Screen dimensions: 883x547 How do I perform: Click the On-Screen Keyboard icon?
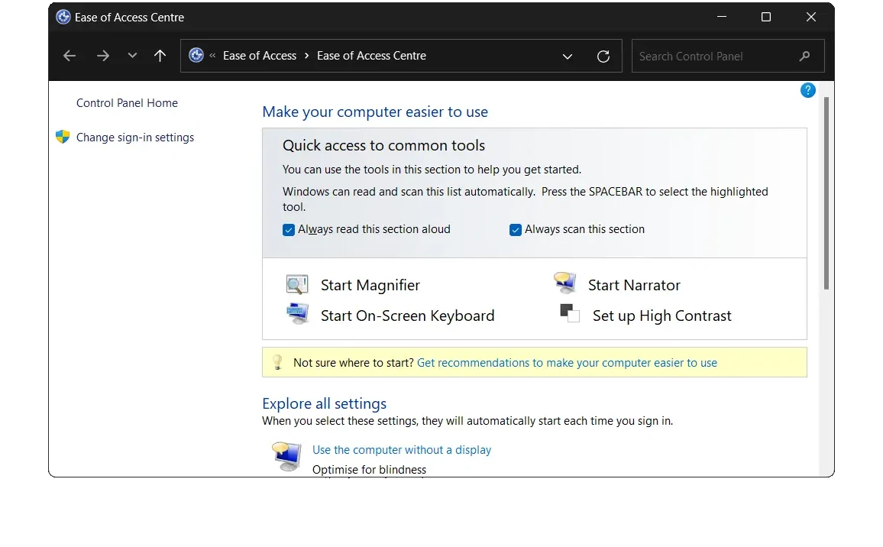coord(297,313)
